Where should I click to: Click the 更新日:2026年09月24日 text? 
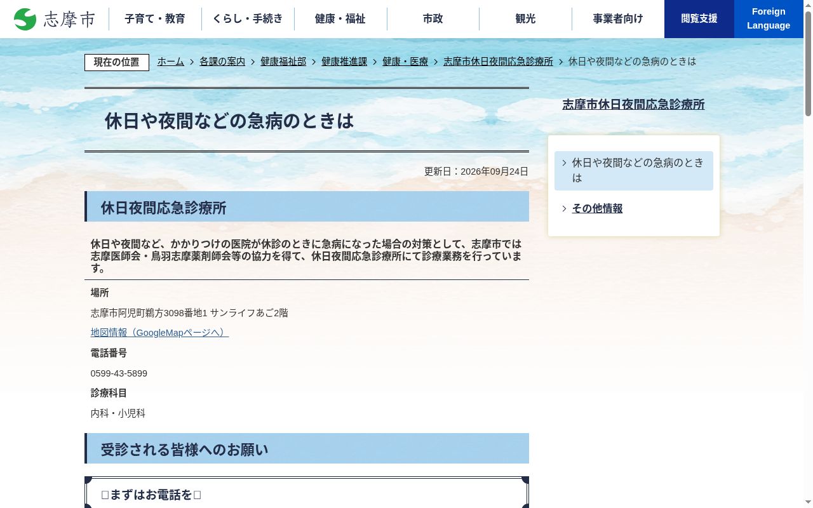click(476, 171)
